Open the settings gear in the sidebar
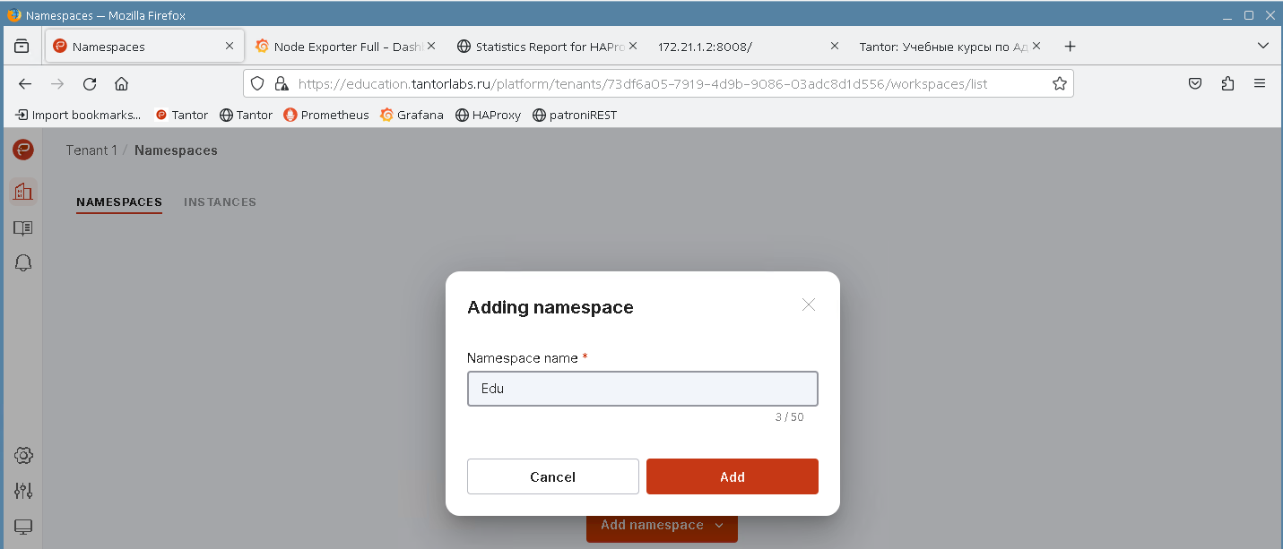Viewport: 1283px width, 549px height. pyautogui.click(x=23, y=455)
